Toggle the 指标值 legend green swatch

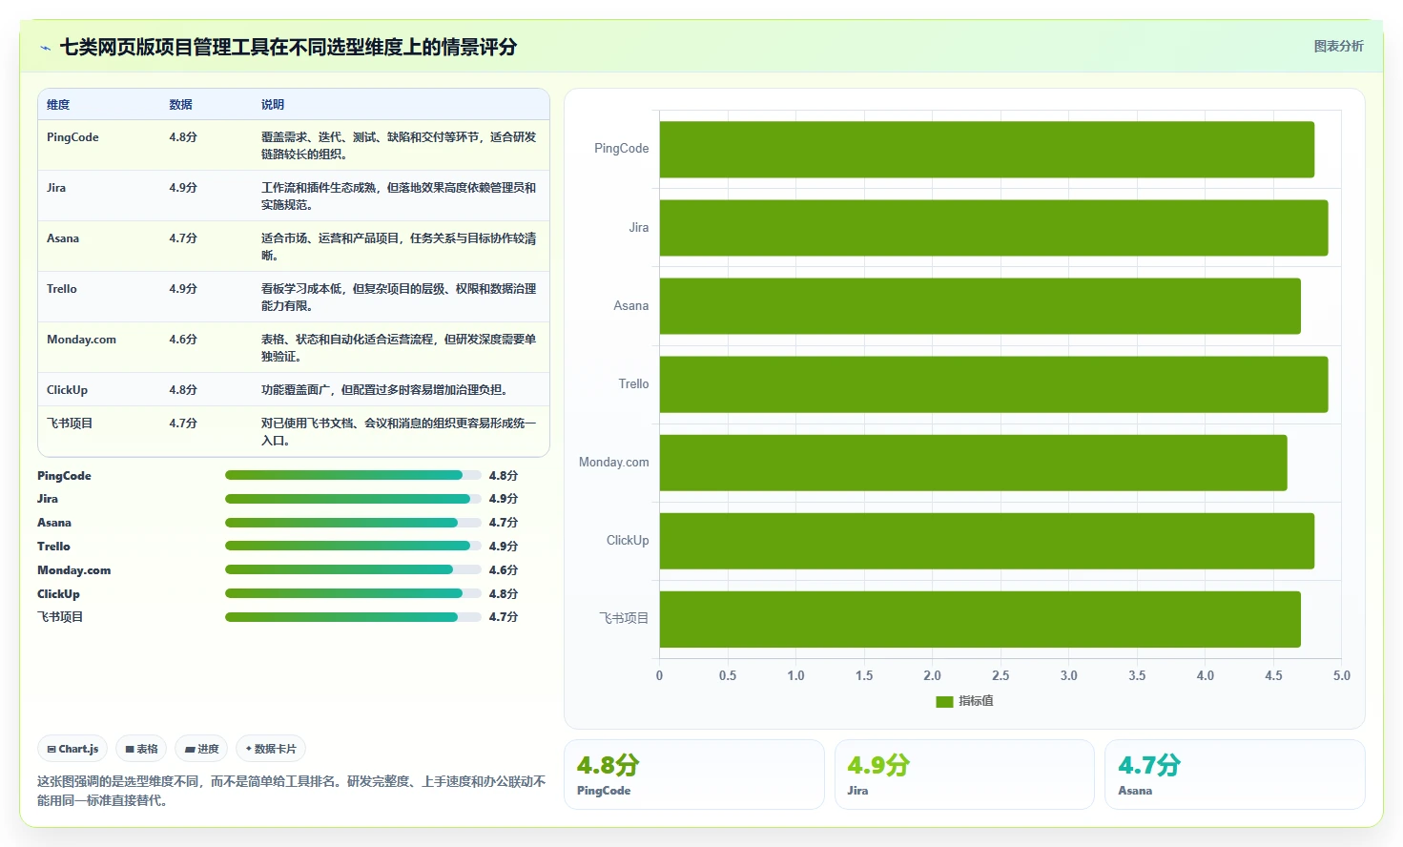click(944, 701)
